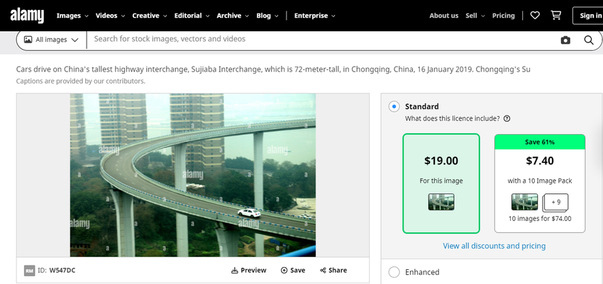The height and width of the screenshot is (284, 603).
Task: Click the Alamy logo
Action: (x=27, y=16)
